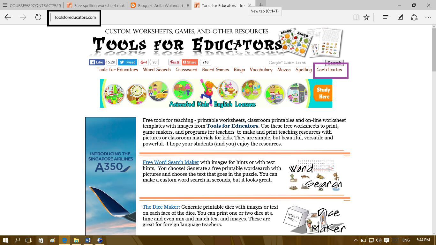Open Crossword in navigation menu
This screenshot has height=245, width=436.
[x=186, y=70]
